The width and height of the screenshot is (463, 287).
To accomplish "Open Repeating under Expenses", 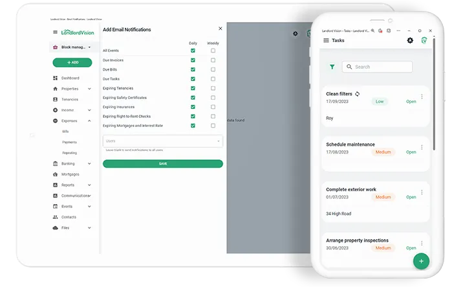I will [69, 153].
